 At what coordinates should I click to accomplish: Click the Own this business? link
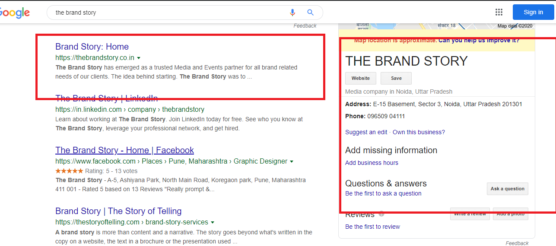(418, 132)
